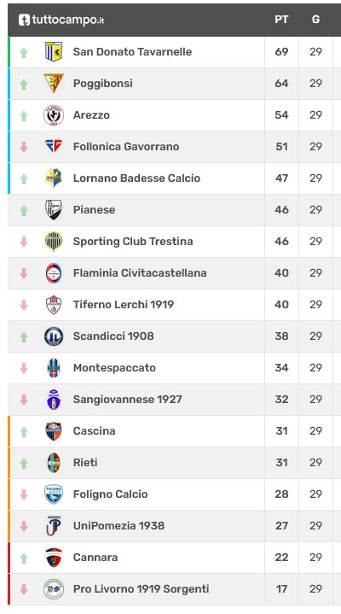Click the green up arrow beside Cascina
Viewport: 341px width, 614px height.
pyautogui.click(x=24, y=431)
